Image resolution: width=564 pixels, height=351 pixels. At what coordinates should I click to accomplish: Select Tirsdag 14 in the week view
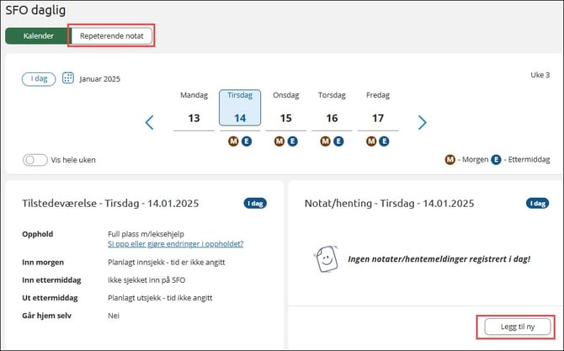(x=240, y=110)
